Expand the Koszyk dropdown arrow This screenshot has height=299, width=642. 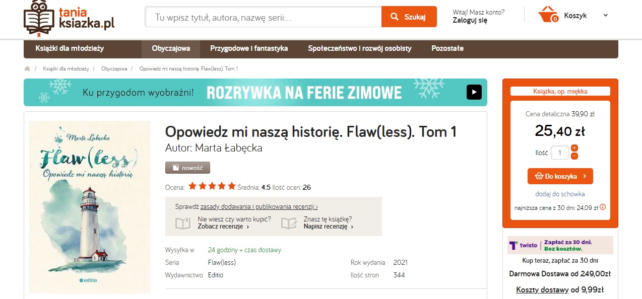coord(605,16)
